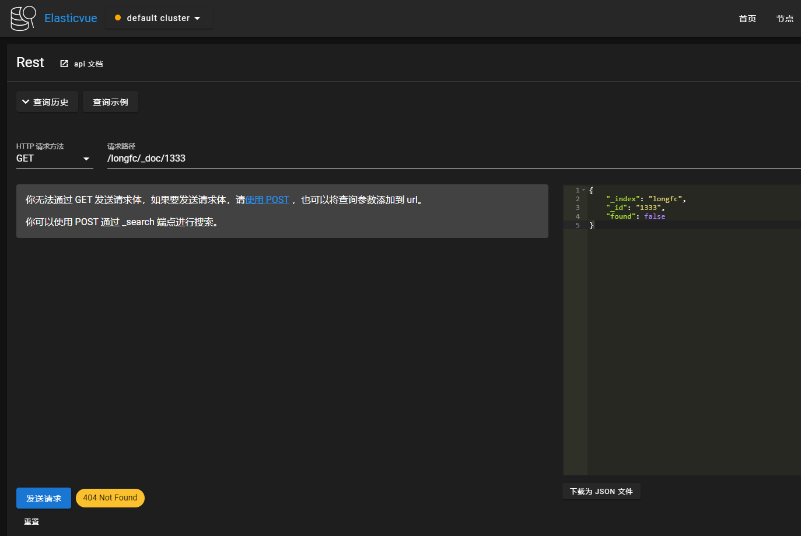Open the HTTP 请求方法 GET dropdown
The height and width of the screenshot is (536, 801).
pos(55,158)
